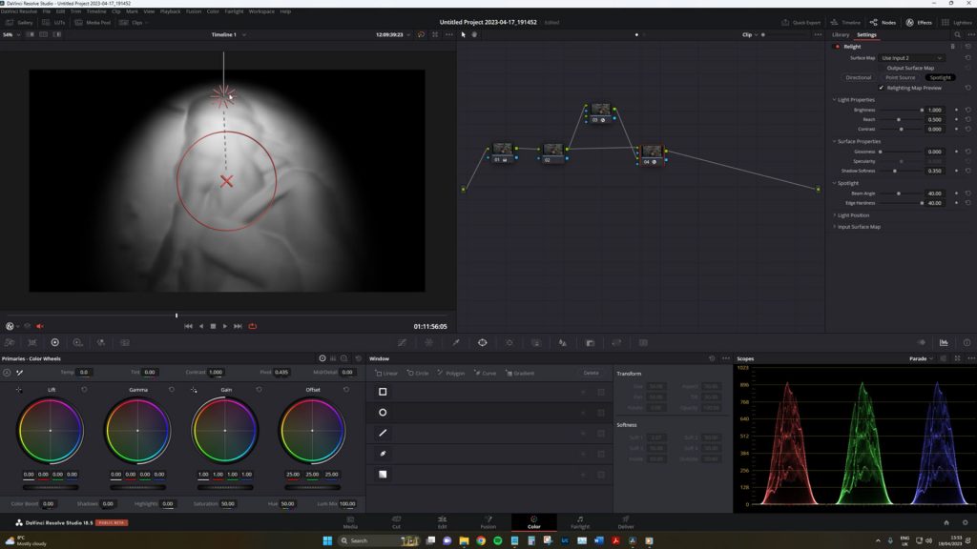The height and width of the screenshot is (549, 977).
Task: Select the Spotlight light type
Action: pyautogui.click(x=940, y=77)
